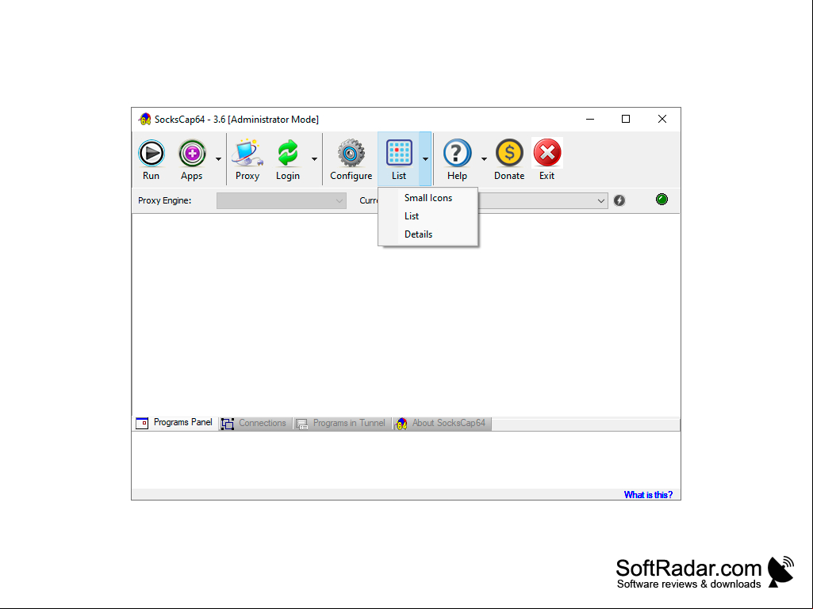The image size is (813, 609).
Task: Minimize the SocksCap64 window
Action: click(x=590, y=119)
